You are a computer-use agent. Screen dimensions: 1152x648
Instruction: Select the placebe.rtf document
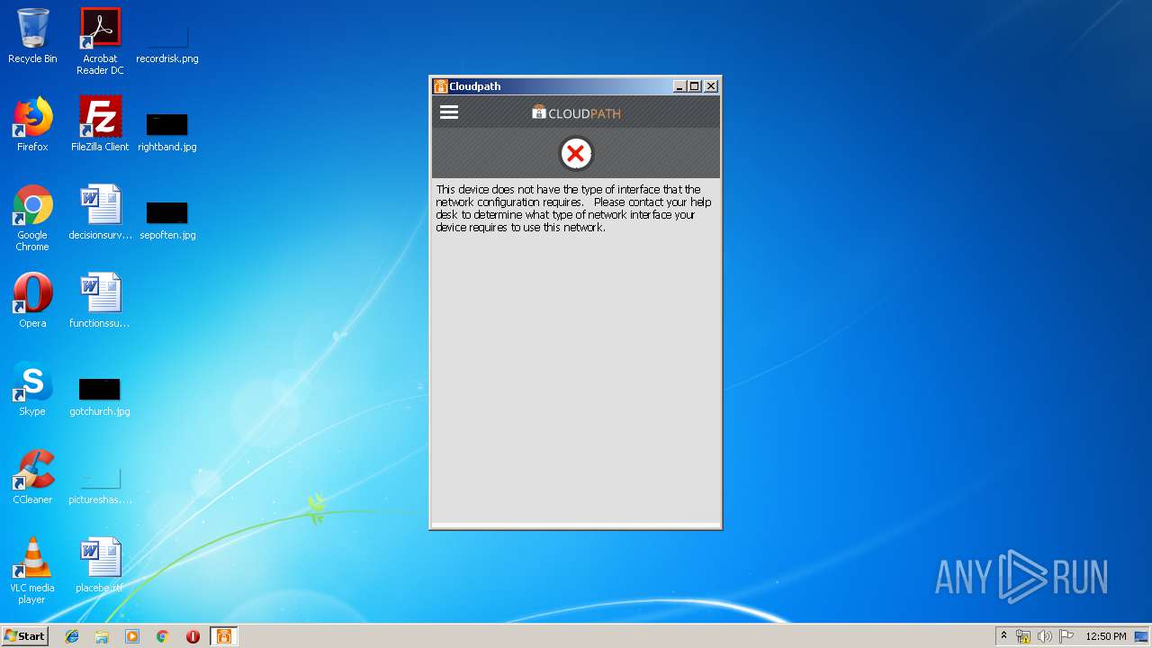(100, 565)
